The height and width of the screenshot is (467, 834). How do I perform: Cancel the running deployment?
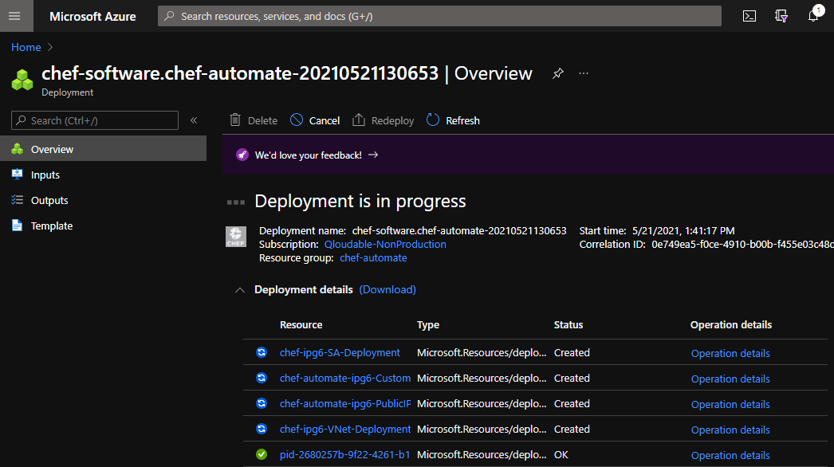tap(314, 120)
